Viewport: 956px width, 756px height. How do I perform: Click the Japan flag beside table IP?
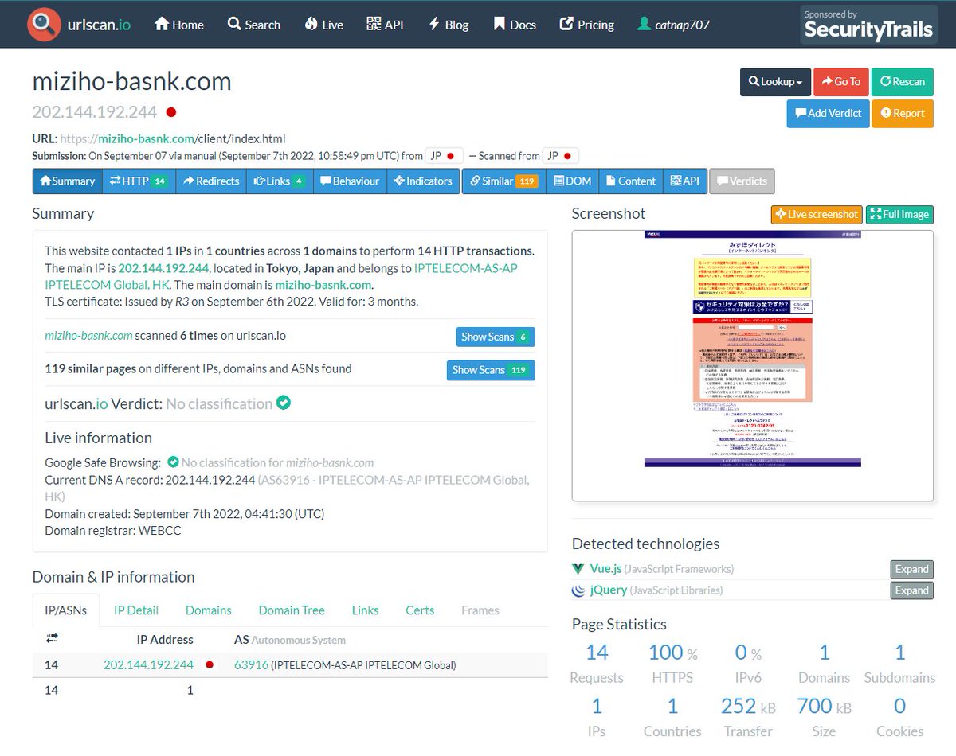click(210, 665)
